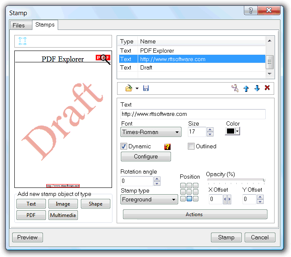
Task: Enable the Outlined checkbox
Action: pos(191,146)
